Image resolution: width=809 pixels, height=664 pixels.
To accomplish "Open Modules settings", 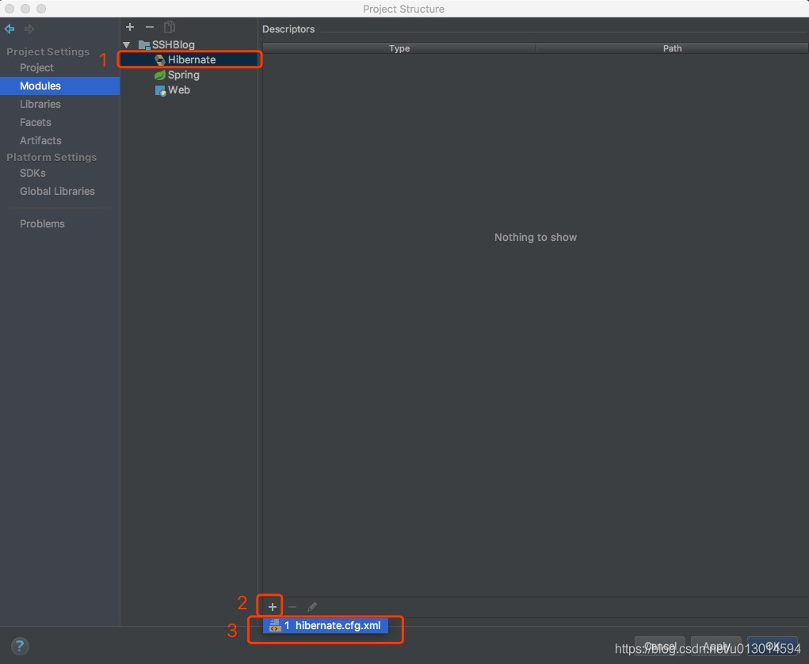I will [60, 86].
